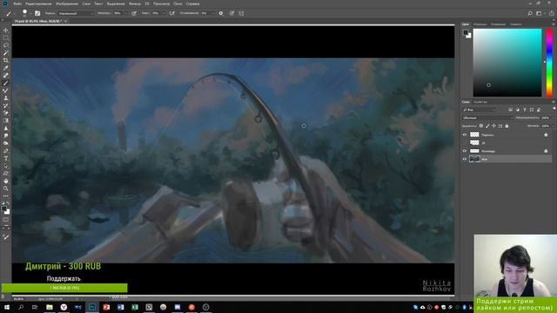Open the brush blending mode dropdown
This screenshot has width=557, height=313.
[x=77, y=13]
